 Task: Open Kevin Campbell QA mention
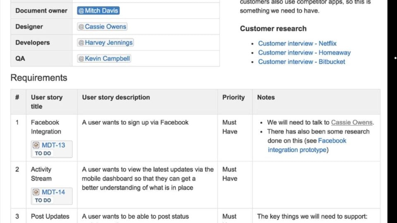[104, 58]
